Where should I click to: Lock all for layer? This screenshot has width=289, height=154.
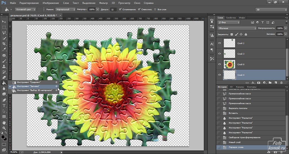point(246,34)
